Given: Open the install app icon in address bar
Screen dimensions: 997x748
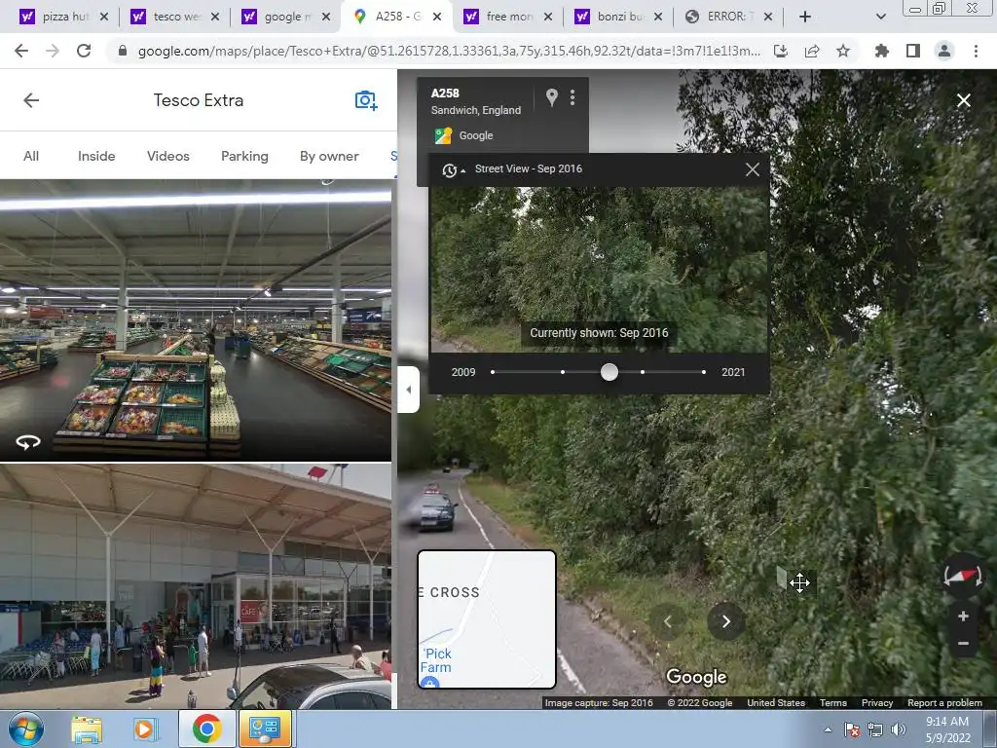Looking at the screenshot, I should coord(781,51).
